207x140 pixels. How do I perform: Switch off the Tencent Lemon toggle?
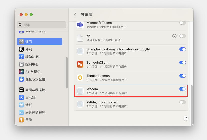183,76
